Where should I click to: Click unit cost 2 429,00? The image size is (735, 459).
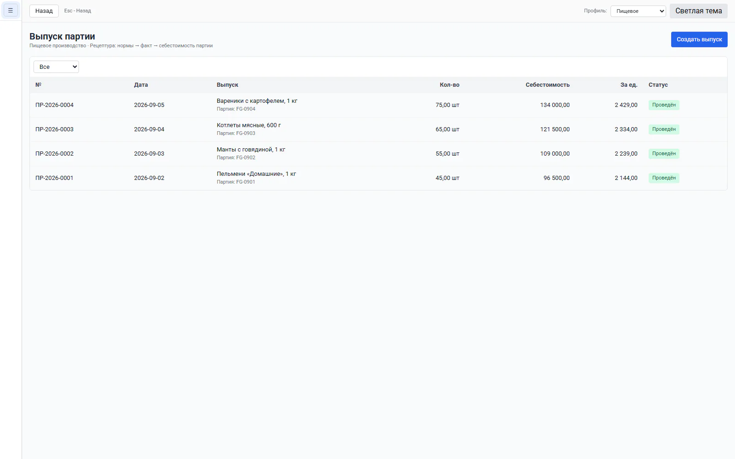(x=626, y=105)
